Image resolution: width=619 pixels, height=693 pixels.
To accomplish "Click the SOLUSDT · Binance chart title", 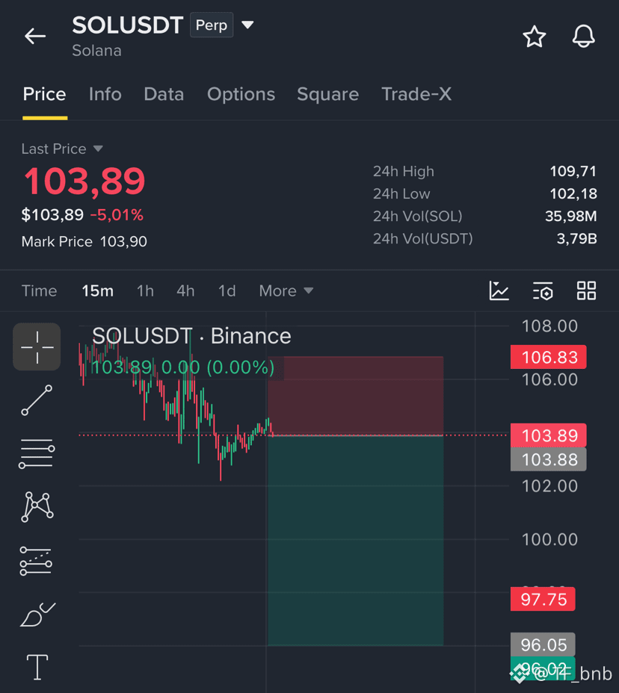I will click(x=191, y=336).
